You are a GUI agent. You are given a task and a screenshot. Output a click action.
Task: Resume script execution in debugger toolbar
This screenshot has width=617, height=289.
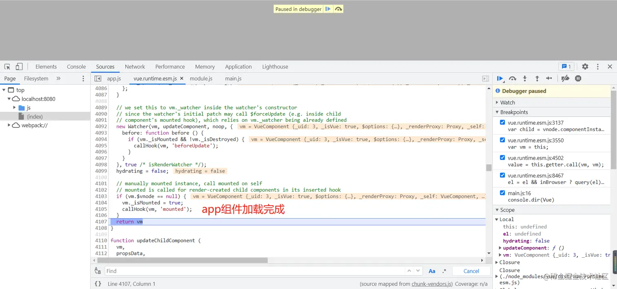500,79
